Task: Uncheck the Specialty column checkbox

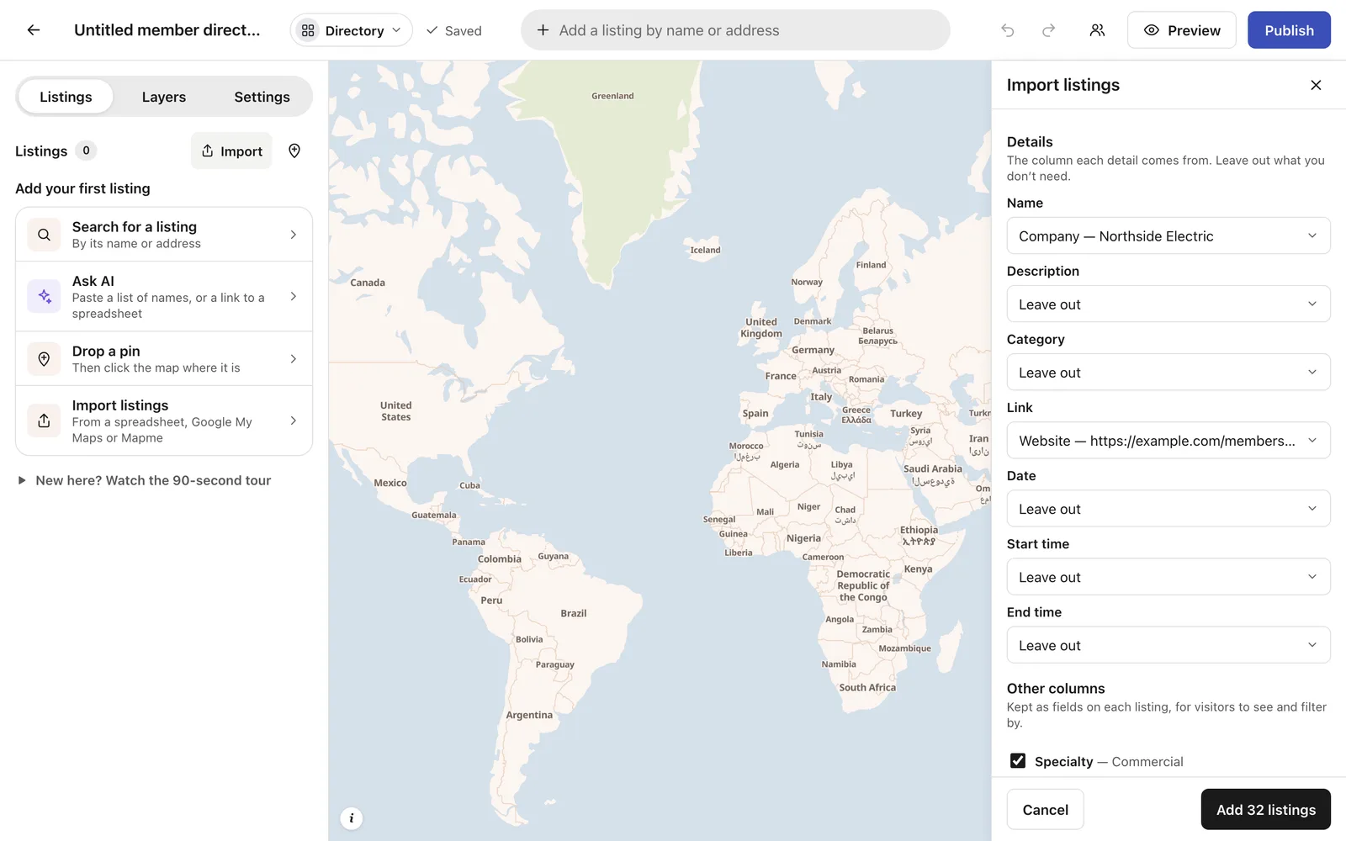Action: pyautogui.click(x=1018, y=761)
